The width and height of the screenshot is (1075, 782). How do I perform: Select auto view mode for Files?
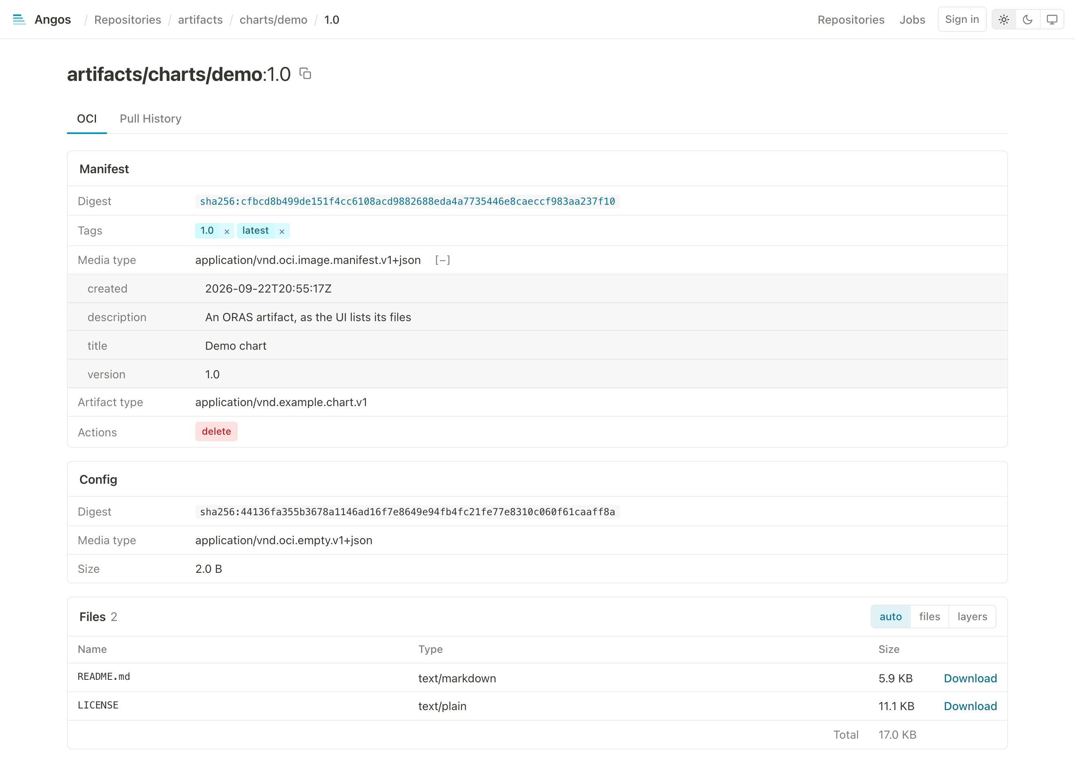[x=891, y=617]
